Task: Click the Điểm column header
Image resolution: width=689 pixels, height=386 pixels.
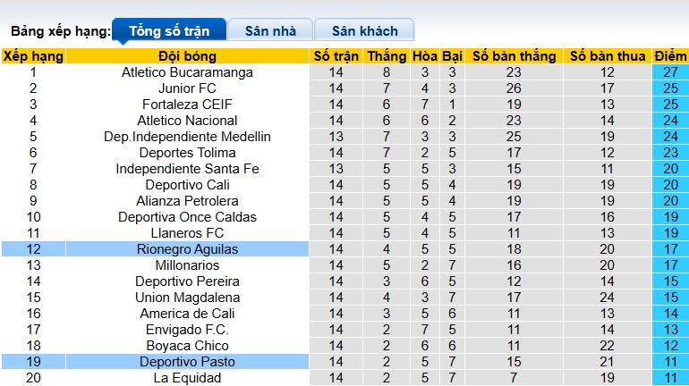Action: [x=670, y=56]
